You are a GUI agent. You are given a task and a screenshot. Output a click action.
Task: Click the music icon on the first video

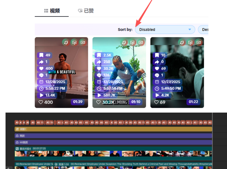point(66,42)
